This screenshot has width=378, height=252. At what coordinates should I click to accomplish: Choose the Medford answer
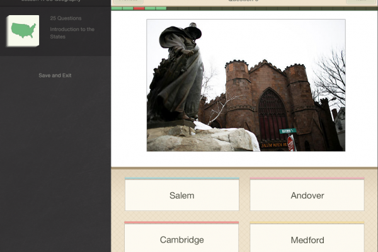307,237
